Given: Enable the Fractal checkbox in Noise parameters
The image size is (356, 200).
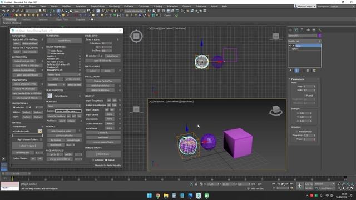Looking at the screenshot, I should point(304,96).
